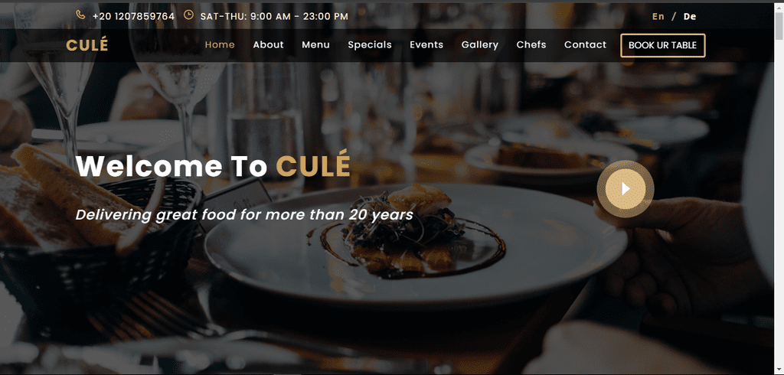Open the Home nav link

click(220, 45)
